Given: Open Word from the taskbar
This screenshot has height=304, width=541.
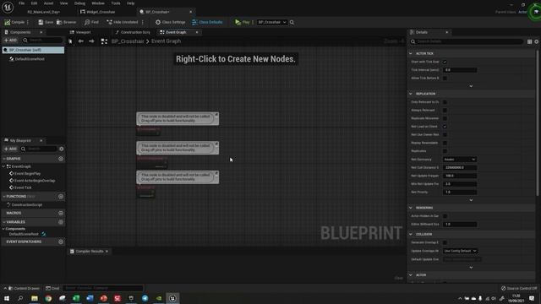Looking at the screenshot, I should (90, 298).
